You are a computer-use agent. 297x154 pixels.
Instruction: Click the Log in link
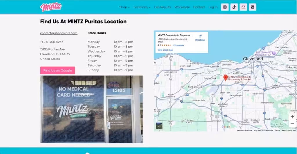click(213, 7)
